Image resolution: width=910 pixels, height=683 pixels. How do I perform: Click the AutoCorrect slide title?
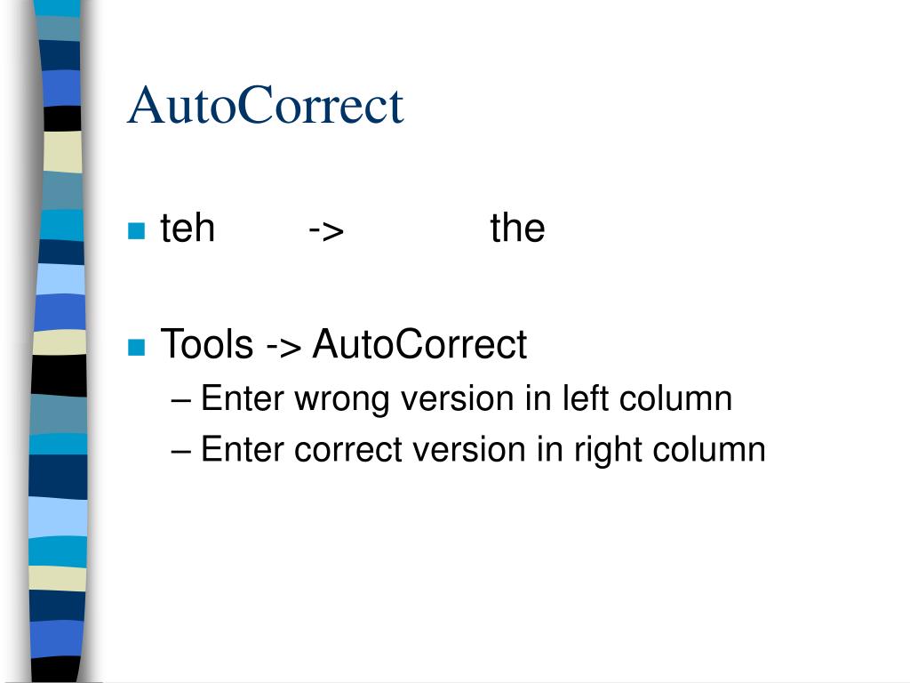(x=265, y=105)
